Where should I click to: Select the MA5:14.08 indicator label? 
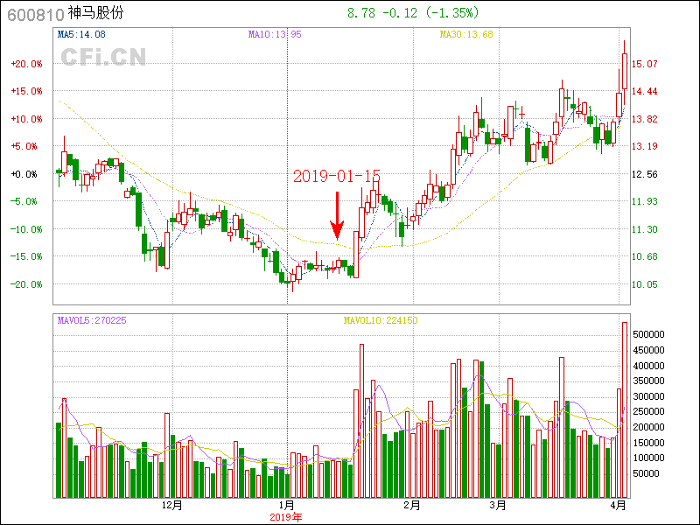(81, 34)
